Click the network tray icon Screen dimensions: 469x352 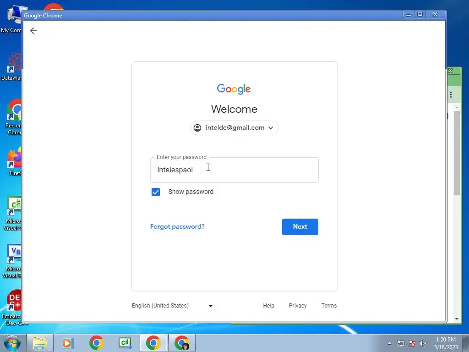click(x=400, y=343)
